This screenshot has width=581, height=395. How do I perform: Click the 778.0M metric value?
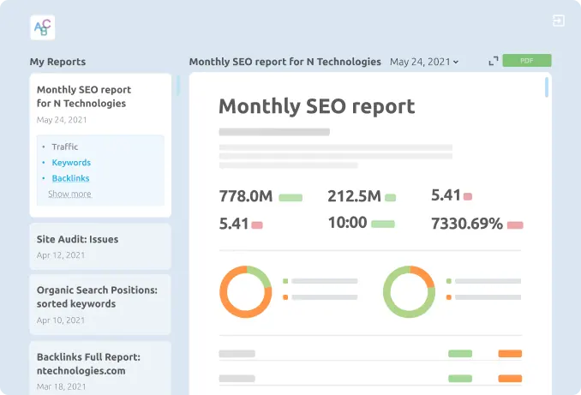(246, 196)
